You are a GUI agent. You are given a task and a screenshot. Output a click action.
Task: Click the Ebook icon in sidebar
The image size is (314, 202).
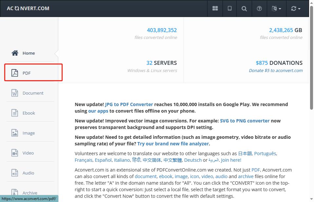(15, 113)
